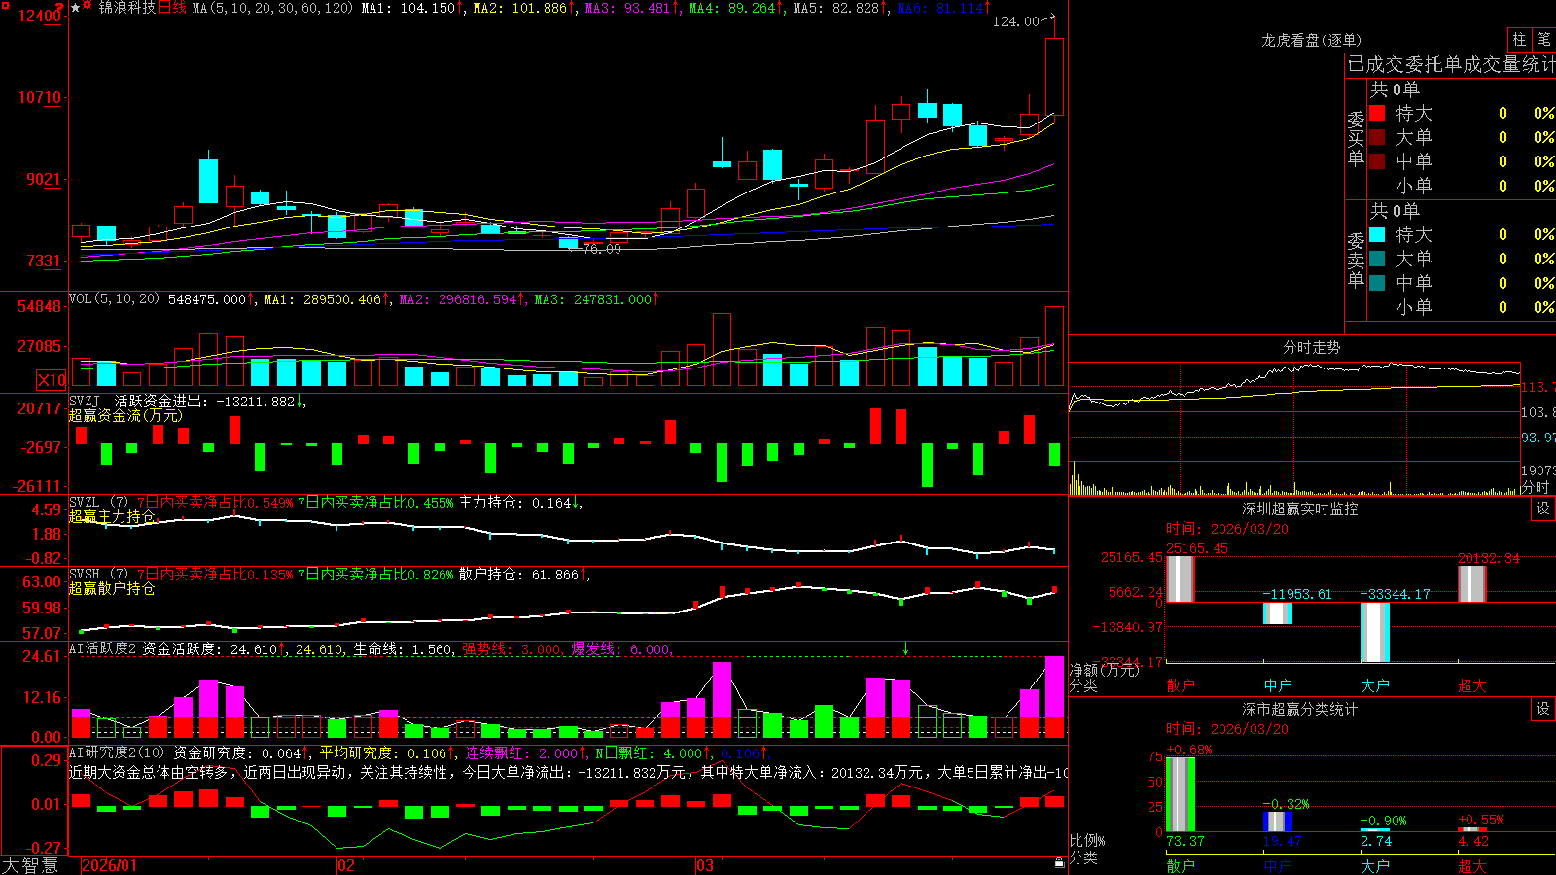Open 设 settings for 深市超赢分类统计

[x=1543, y=709]
